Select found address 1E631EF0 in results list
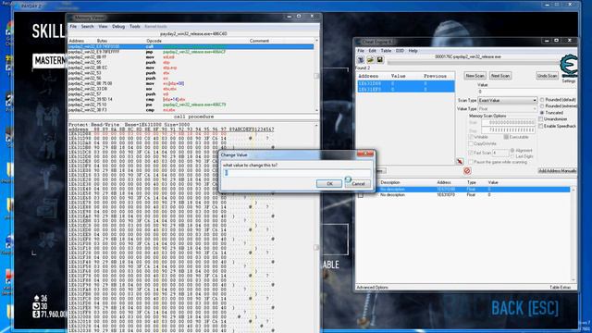 [x=405, y=89]
